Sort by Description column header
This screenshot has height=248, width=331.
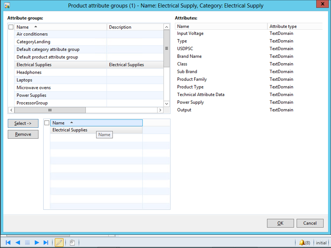[x=135, y=27]
